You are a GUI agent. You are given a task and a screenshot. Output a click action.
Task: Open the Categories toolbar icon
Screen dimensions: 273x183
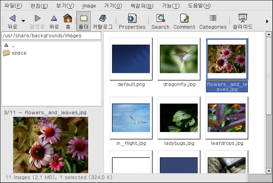click(x=213, y=18)
